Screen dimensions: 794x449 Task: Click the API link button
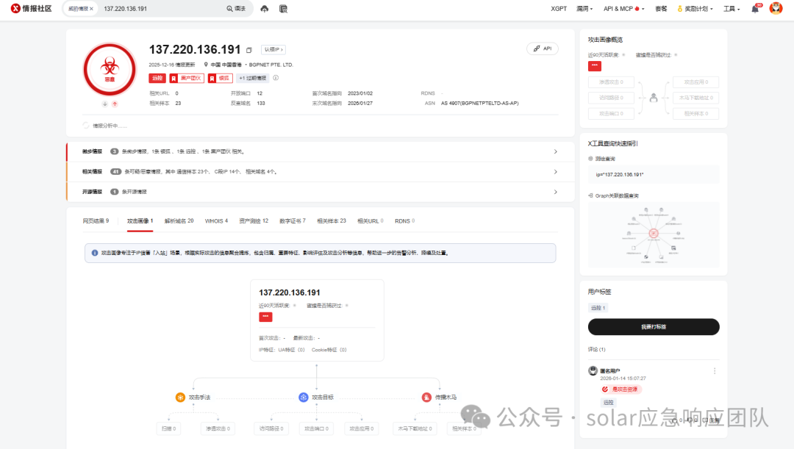tap(543, 49)
